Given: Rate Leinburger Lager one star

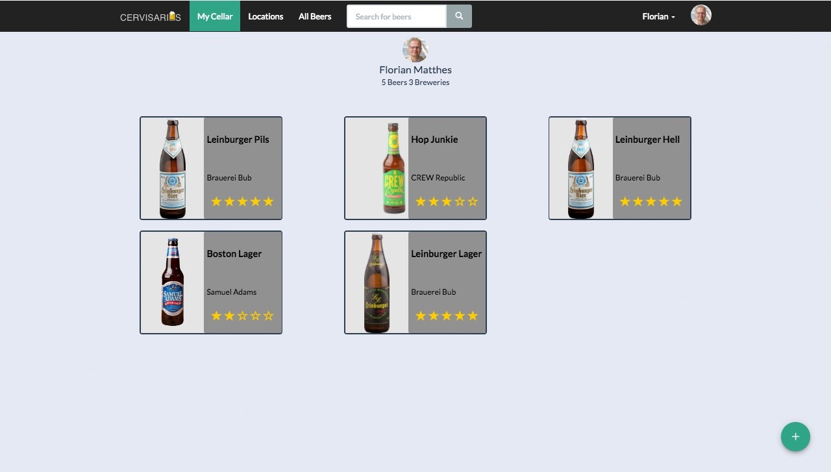Looking at the screenshot, I should tap(421, 316).
